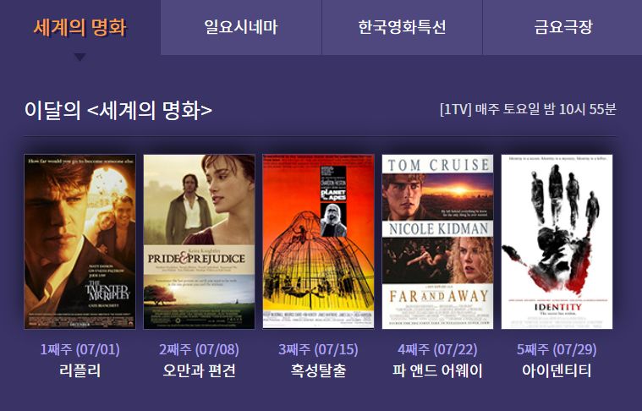Click the 2째주 (07/08) date label
Screen dimensions: 642x411
tap(199, 349)
